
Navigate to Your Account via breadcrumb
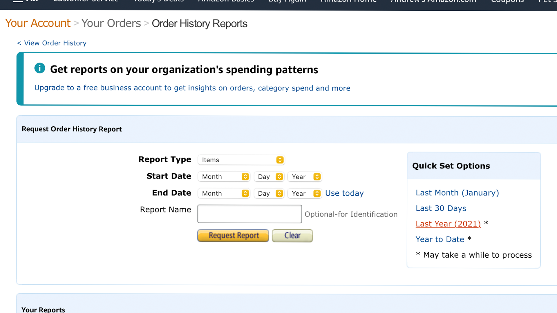37,23
